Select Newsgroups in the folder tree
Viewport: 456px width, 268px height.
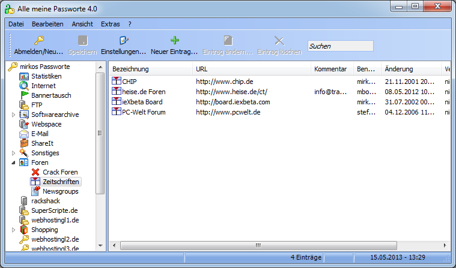(60, 191)
